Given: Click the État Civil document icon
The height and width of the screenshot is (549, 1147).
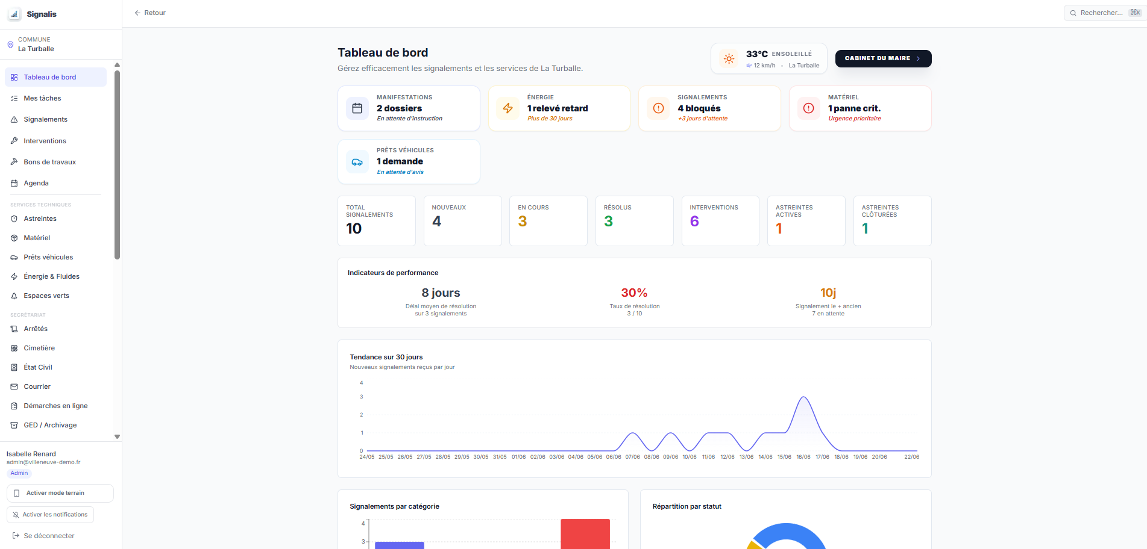Looking at the screenshot, I should point(14,367).
